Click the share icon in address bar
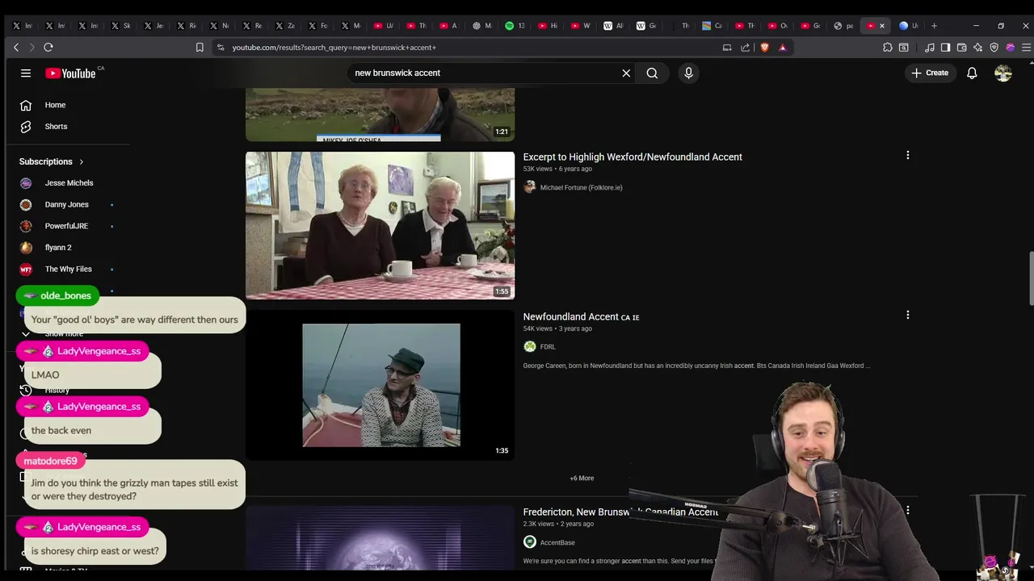Screen dimensions: 1034x581 (746, 48)
